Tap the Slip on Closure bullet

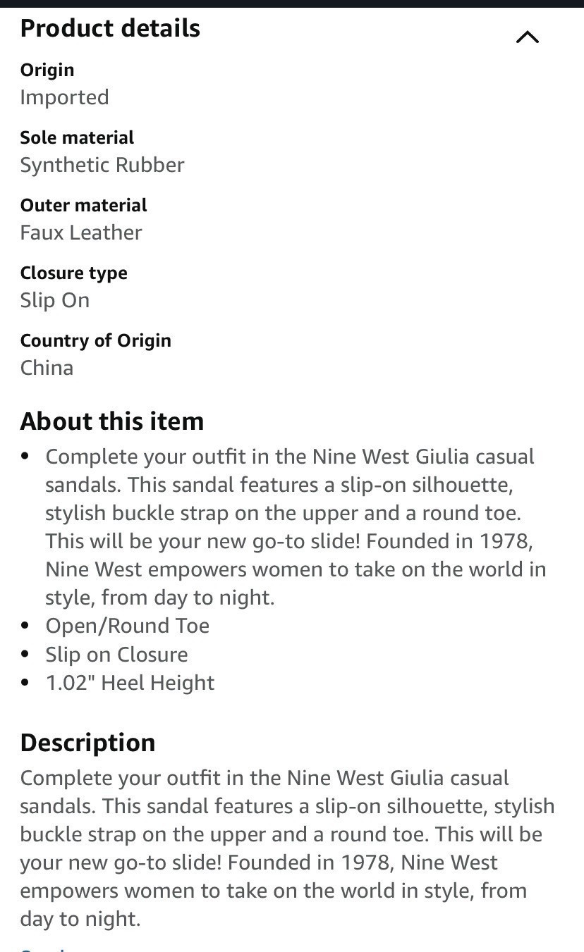116,654
